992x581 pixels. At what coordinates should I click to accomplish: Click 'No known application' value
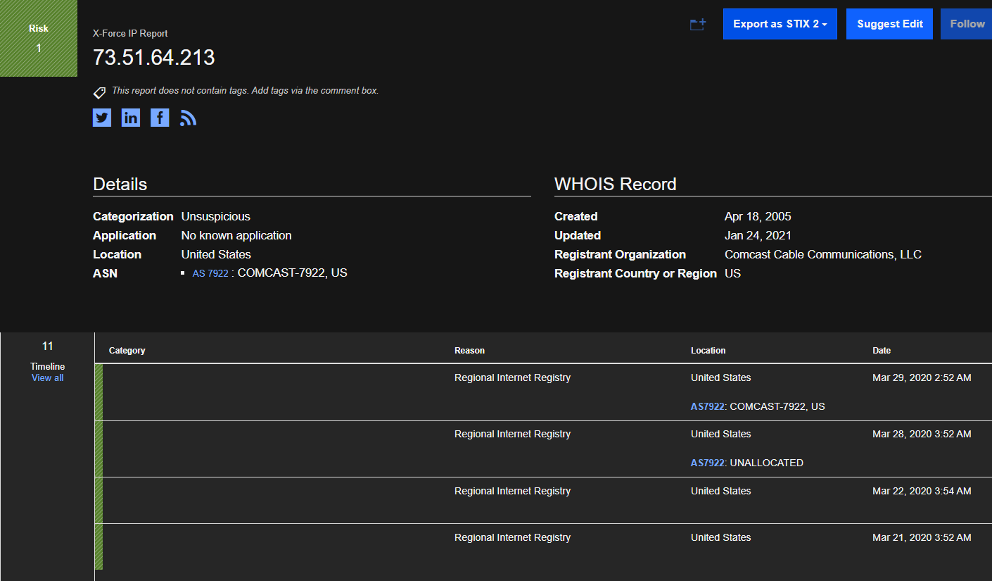tap(236, 235)
